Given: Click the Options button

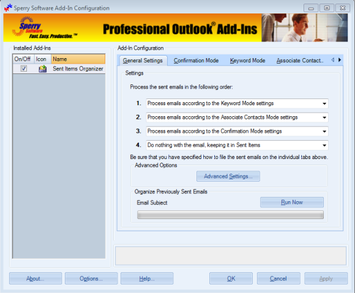Looking at the screenshot, I should tap(91, 278).
